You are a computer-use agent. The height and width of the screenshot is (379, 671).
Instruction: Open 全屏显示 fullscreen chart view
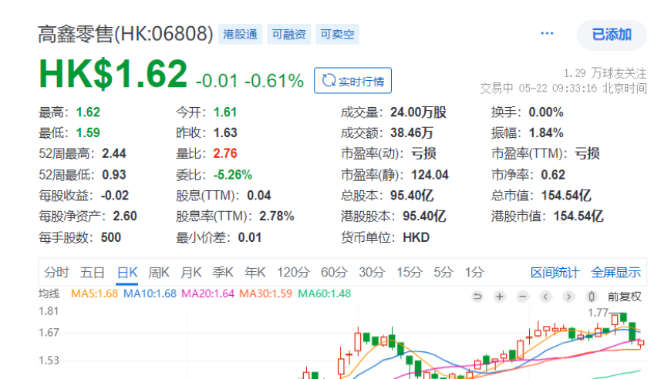tap(615, 272)
